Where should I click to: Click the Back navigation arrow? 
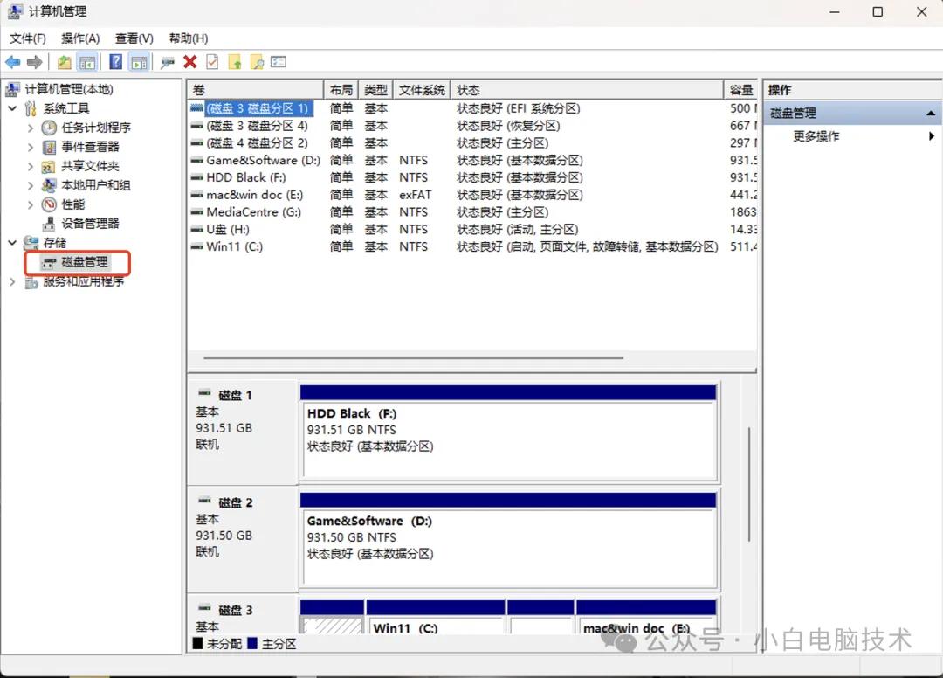tap(12, 61)
